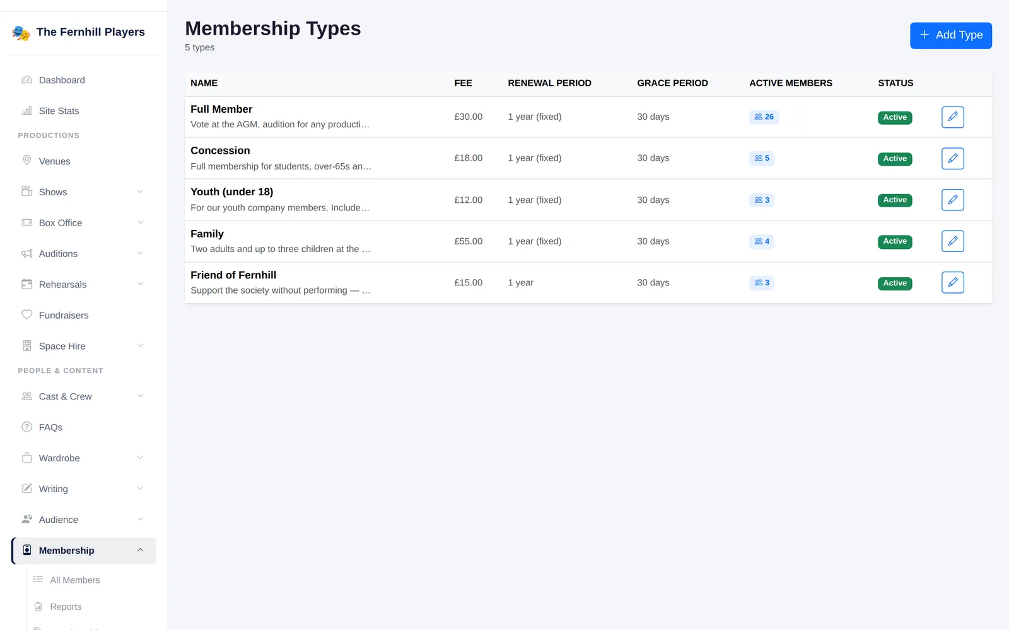Expand the Writing chevron
Image resolution: width=1009 pixels, height=630 pixels.
click(x=141, y=489)
